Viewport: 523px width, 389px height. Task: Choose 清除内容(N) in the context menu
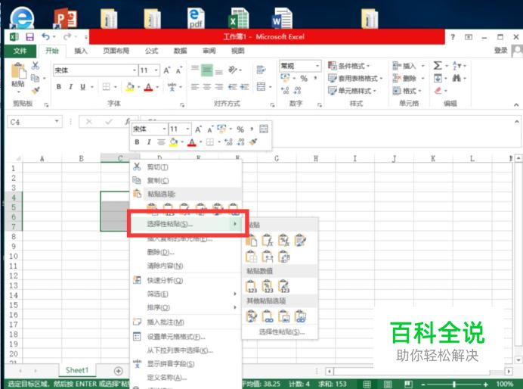pyautogui.click(x=186, y=266)
